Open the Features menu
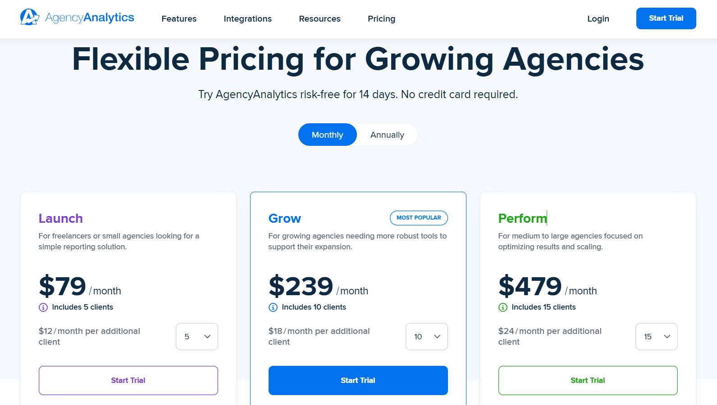The height and width of the screenshot is (405, 717). tap(178, 19)
